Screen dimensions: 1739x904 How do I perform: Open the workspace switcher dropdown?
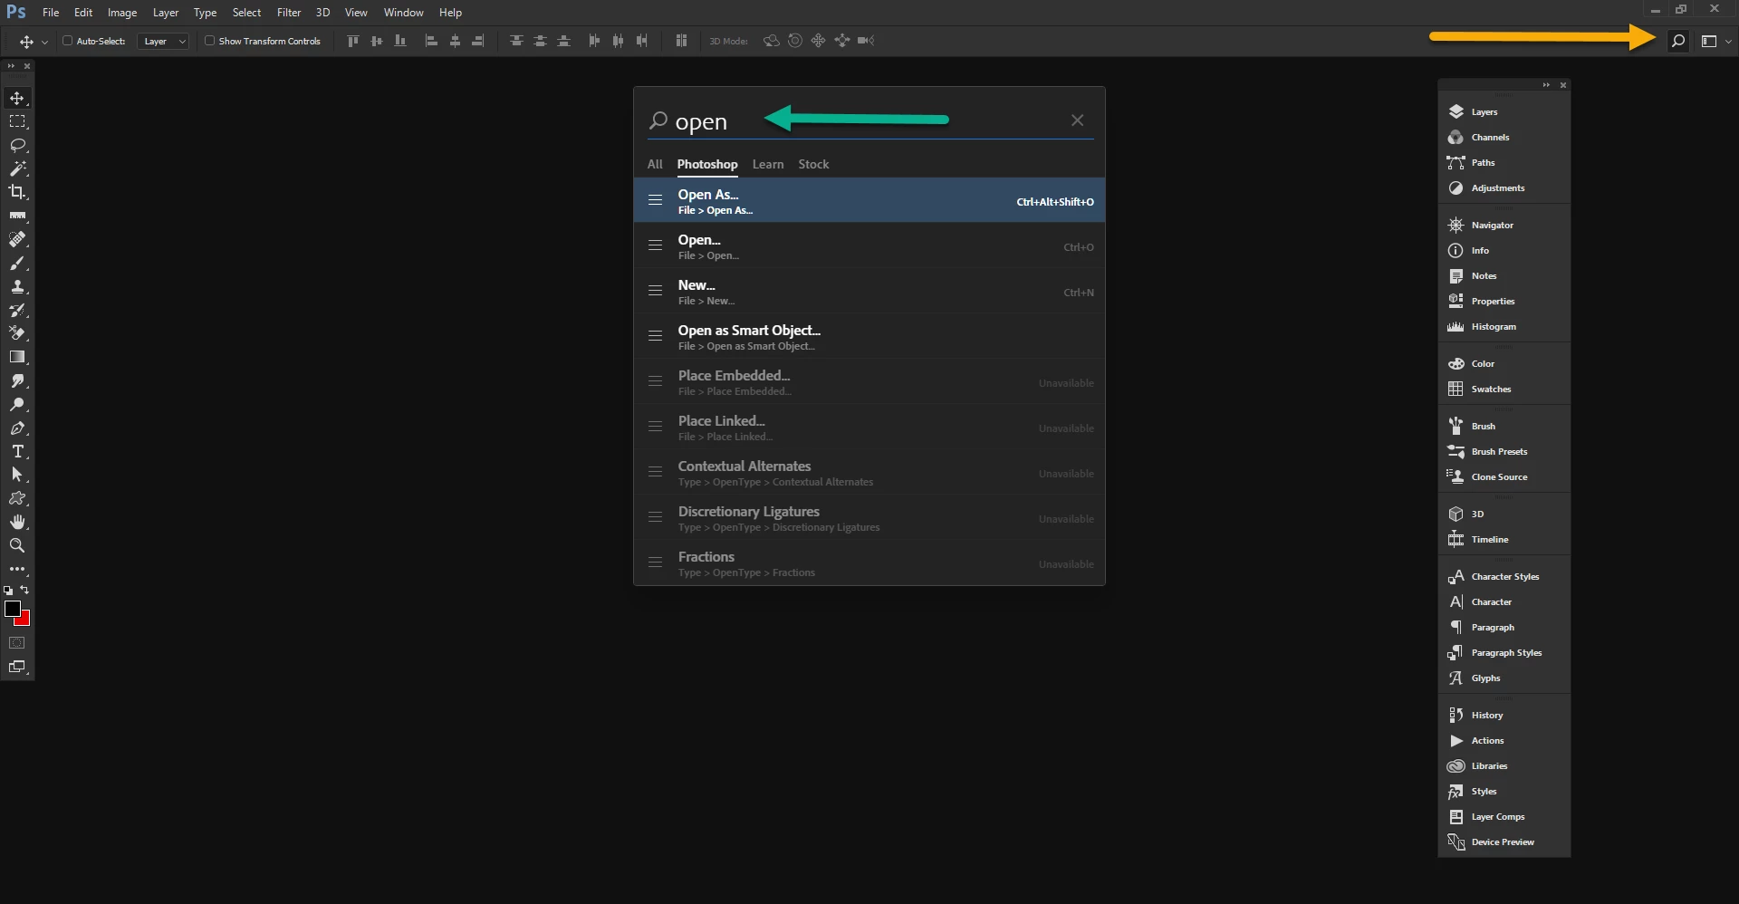[x=1715, y=41]
